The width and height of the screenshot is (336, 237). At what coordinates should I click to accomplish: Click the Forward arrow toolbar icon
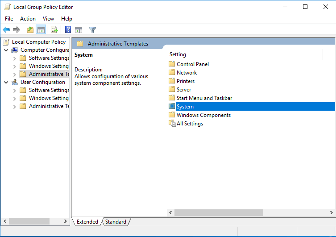(17, 29)
